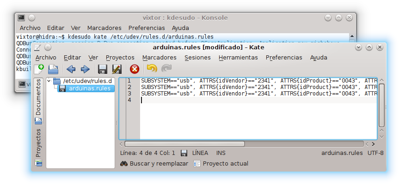Open Kate's Ver menu
Viewport: 399px width, 184px height.
point(93,58)
